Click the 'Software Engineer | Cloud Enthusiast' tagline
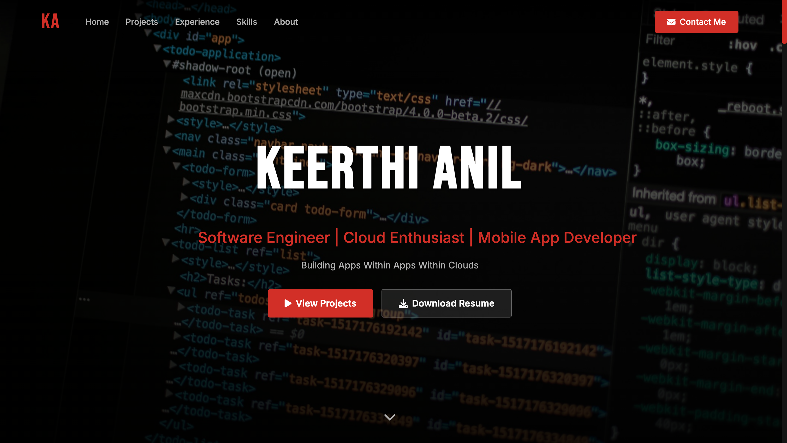Image resolution: width=787 pixels, height=443 pixels. pyautogui.click(x=417, y=237)
